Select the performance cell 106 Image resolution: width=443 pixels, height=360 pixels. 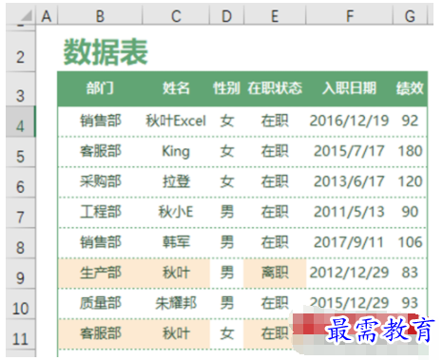410,243
